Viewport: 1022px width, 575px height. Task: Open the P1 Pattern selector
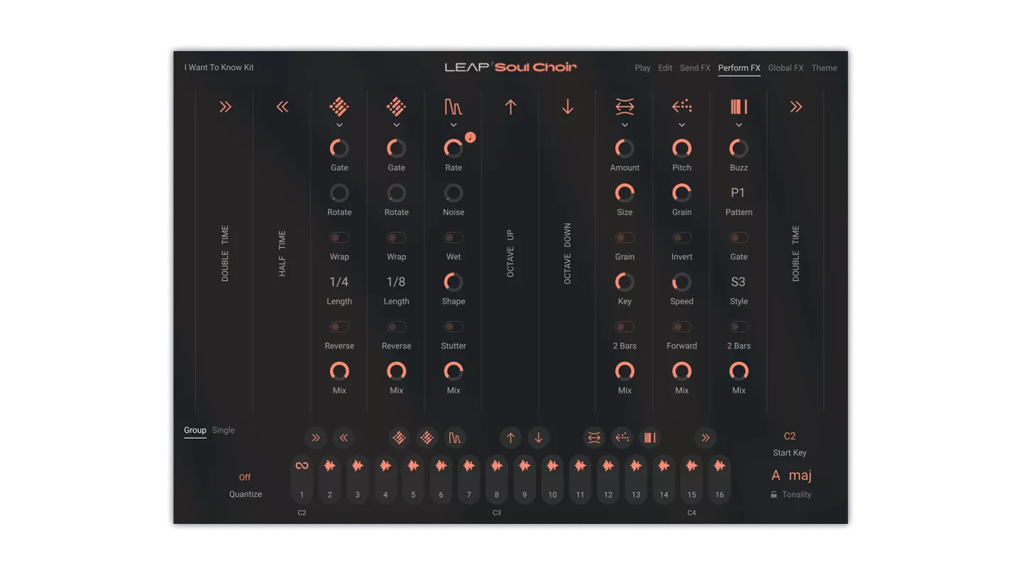[738, 192]
